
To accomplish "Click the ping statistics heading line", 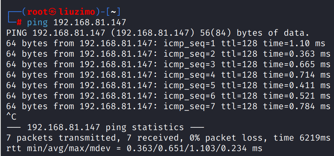I will pos(105,127).
